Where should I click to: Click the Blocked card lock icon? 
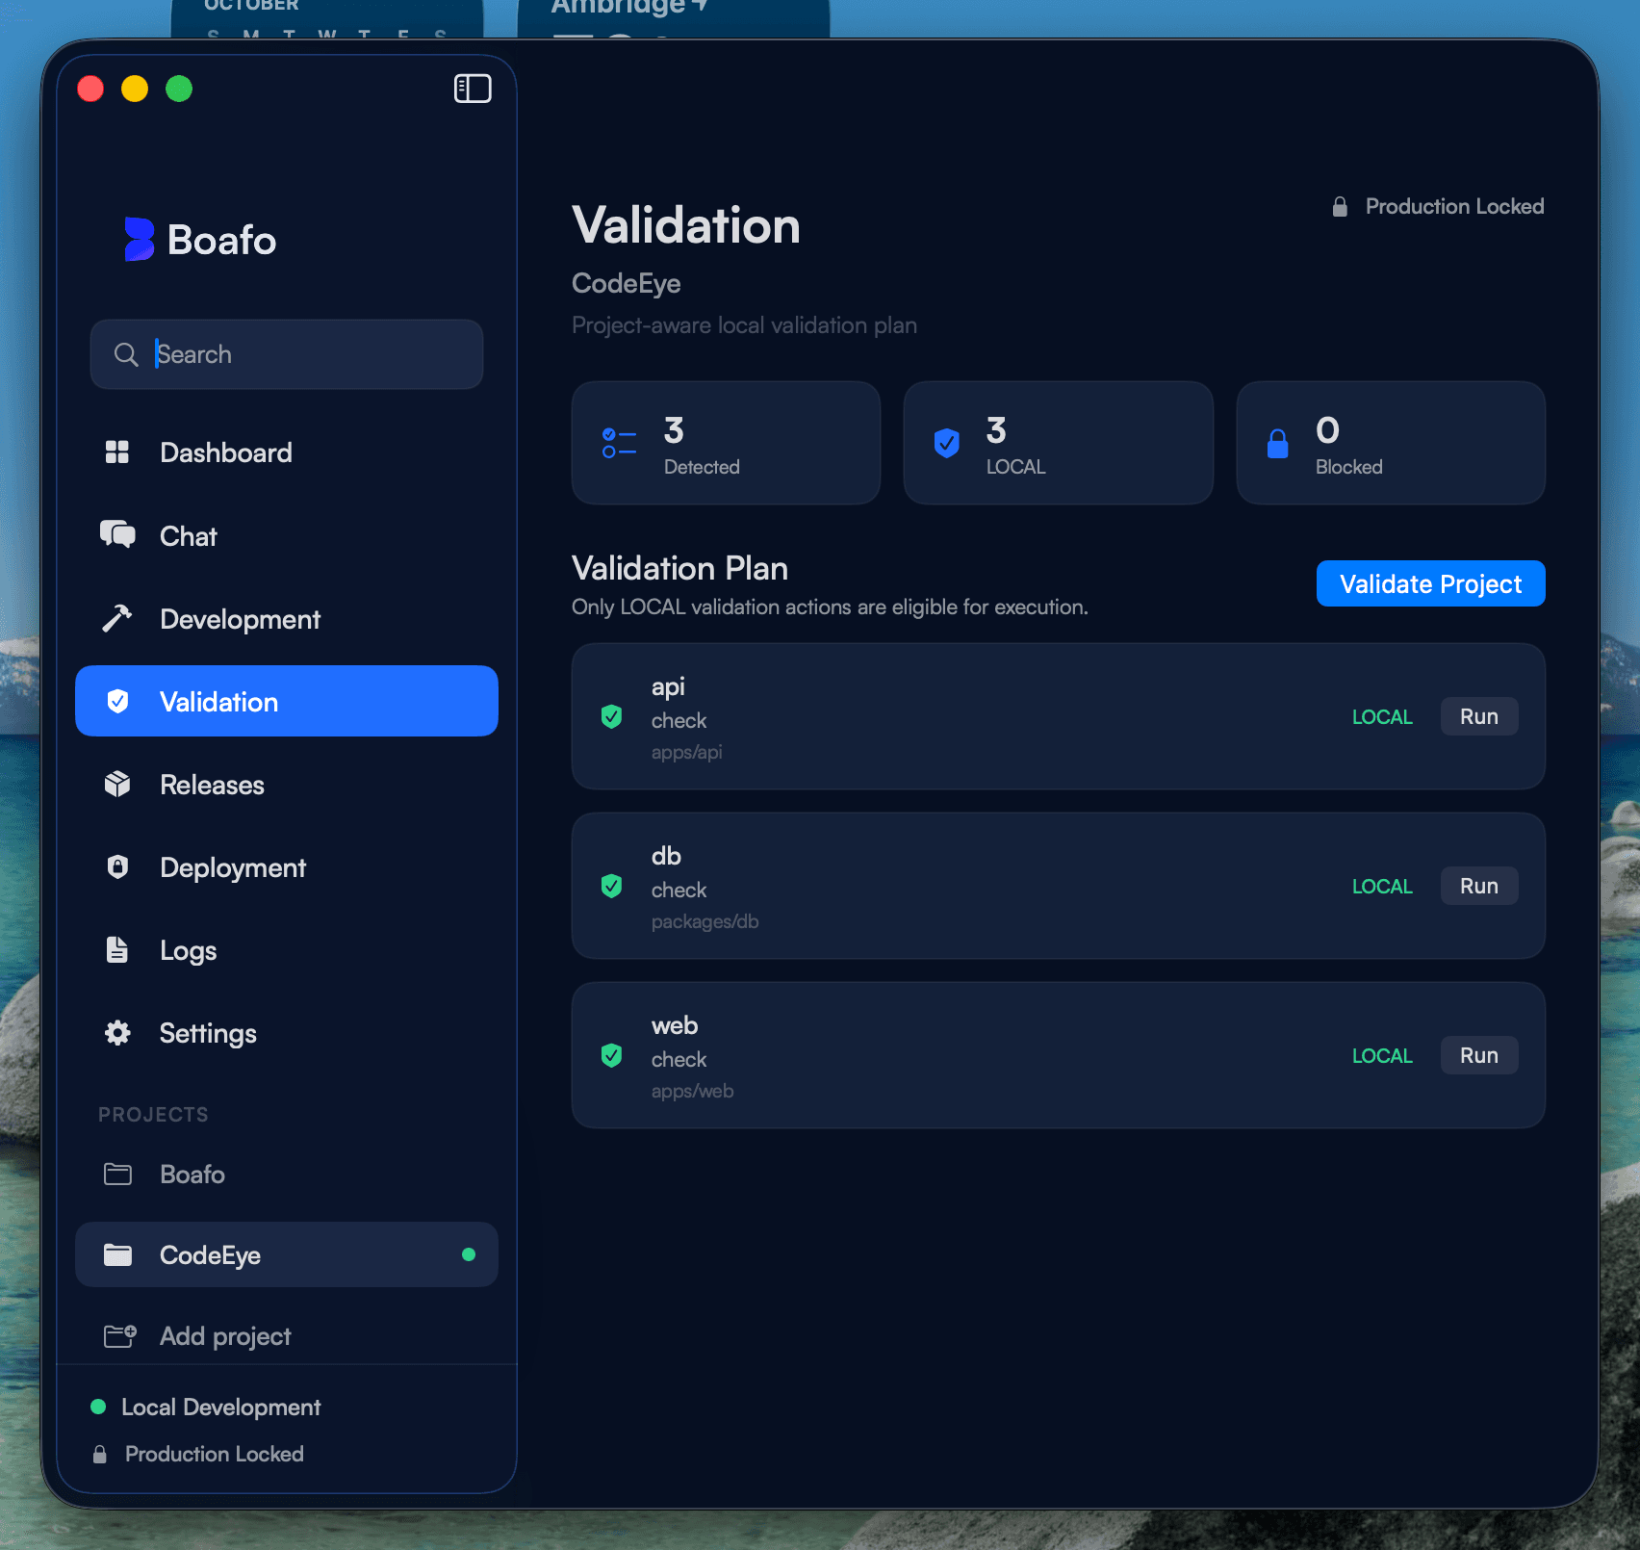pyautogui.click(x=1278, y=443)
